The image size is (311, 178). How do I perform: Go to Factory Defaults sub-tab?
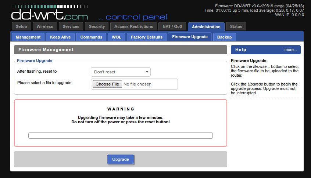pos(146,37)
